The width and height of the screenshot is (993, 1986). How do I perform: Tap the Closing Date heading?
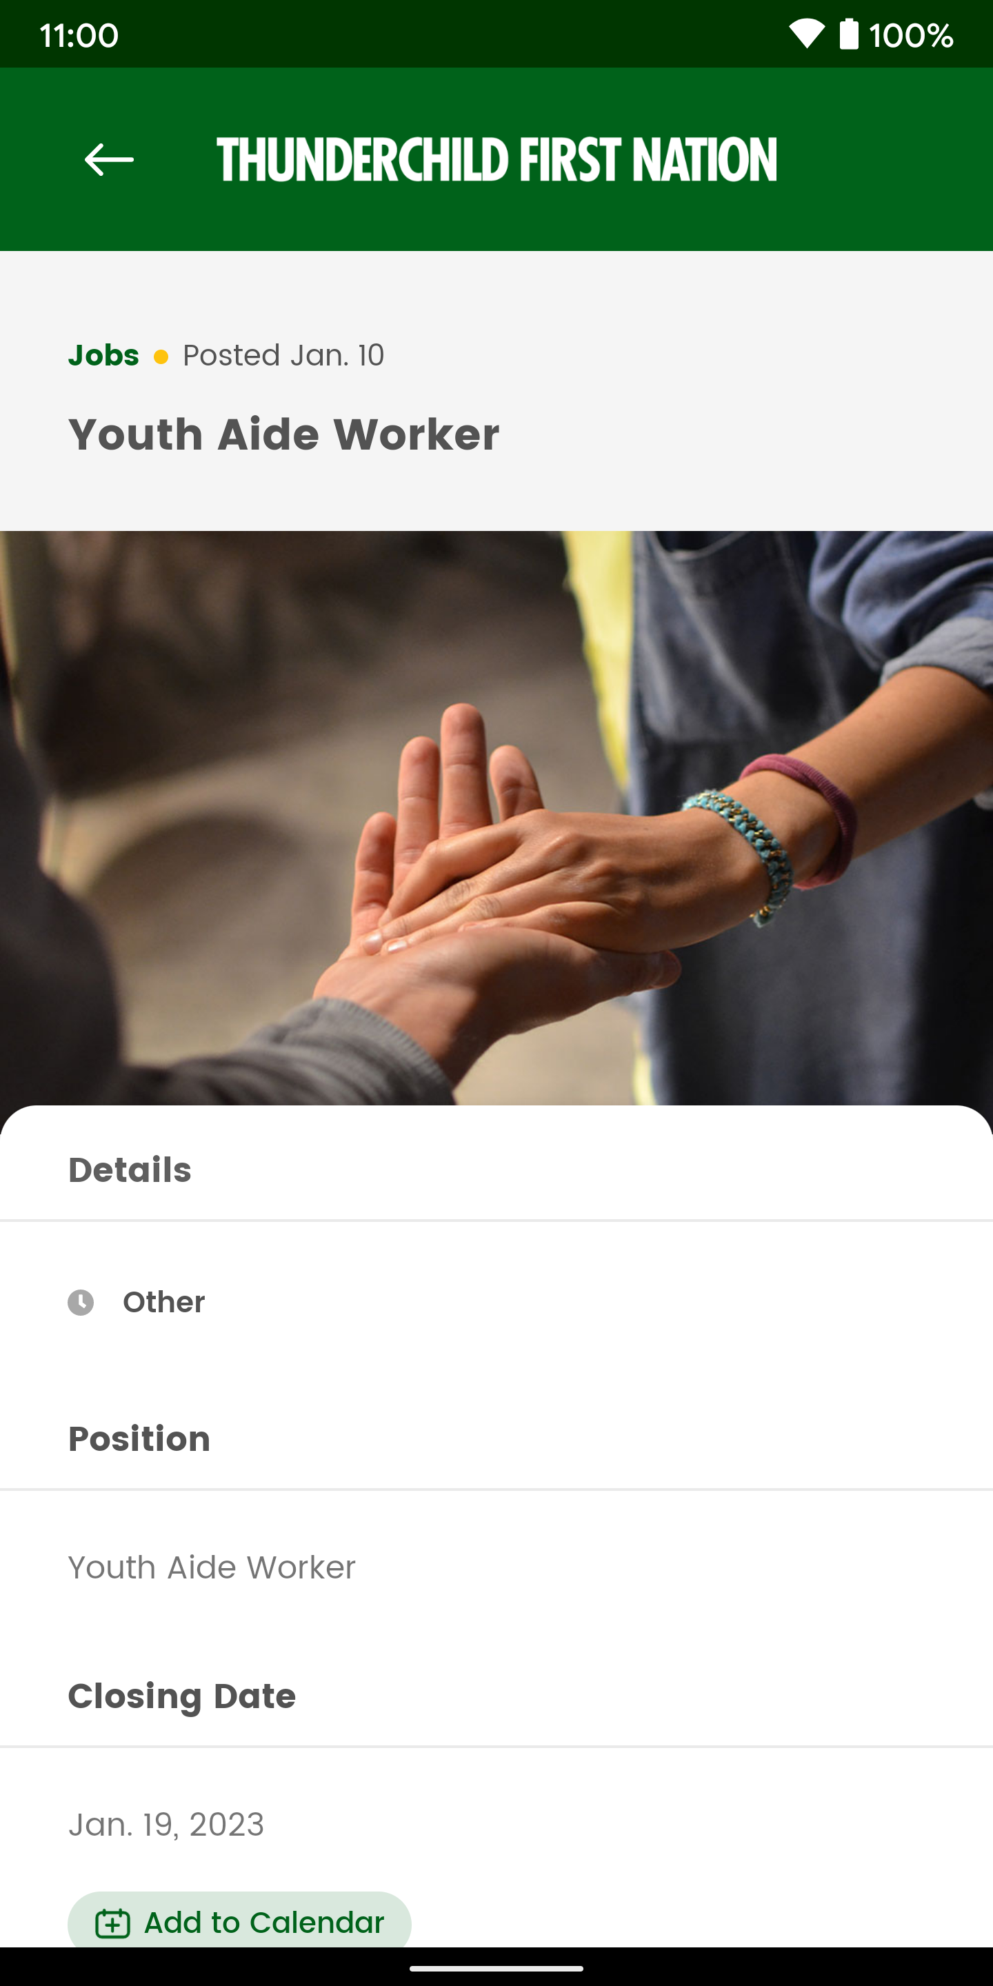point(182,1696)
